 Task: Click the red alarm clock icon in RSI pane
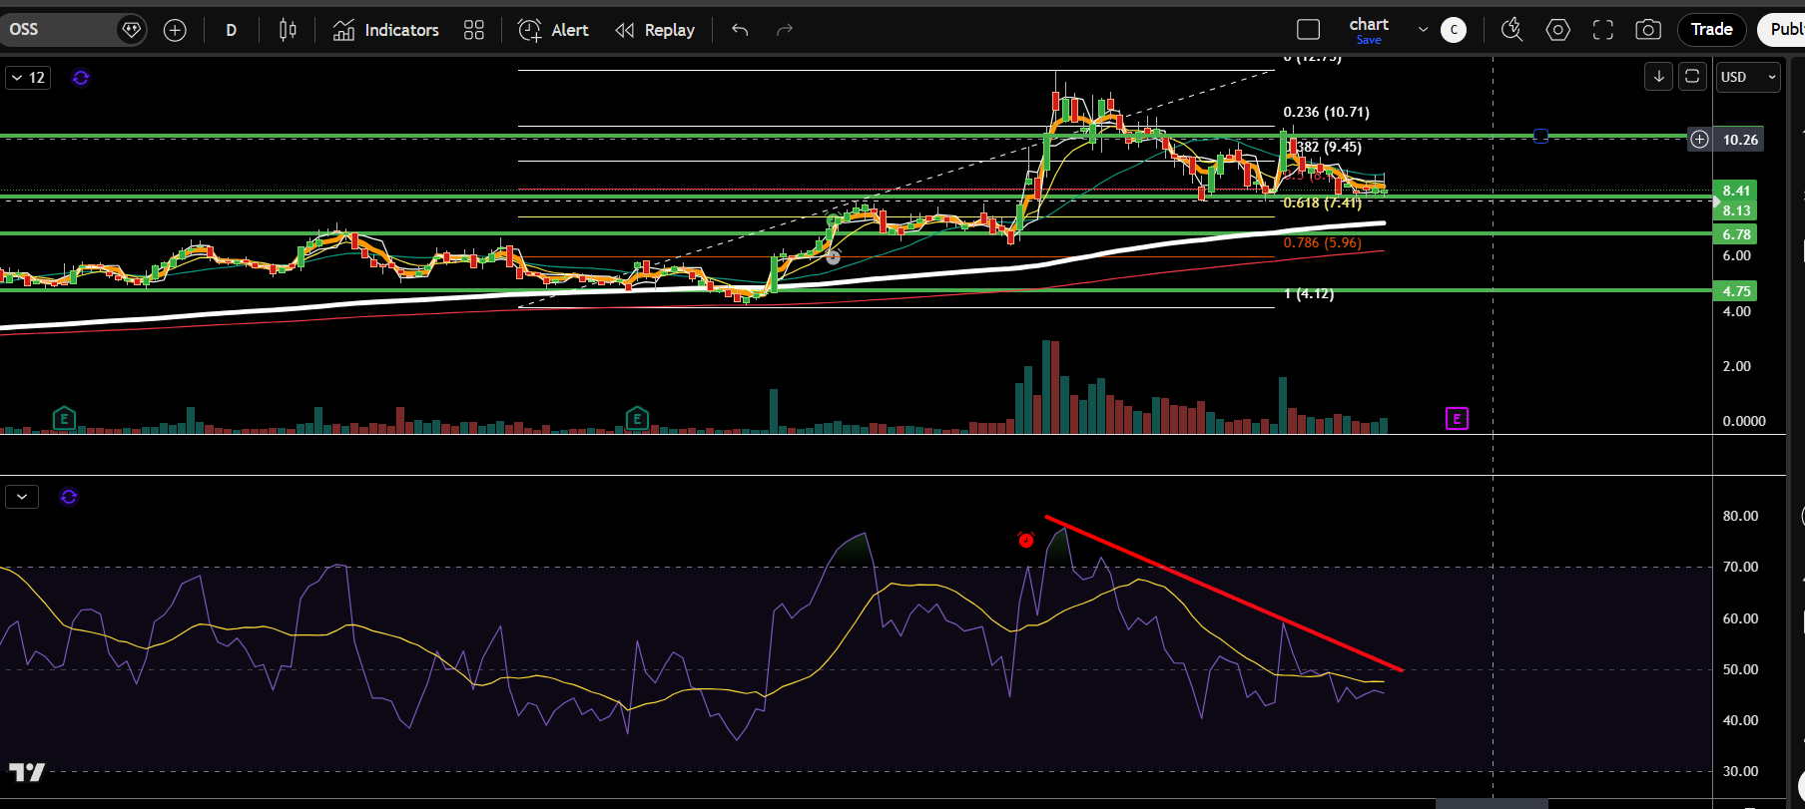[x=1026, y=540]
